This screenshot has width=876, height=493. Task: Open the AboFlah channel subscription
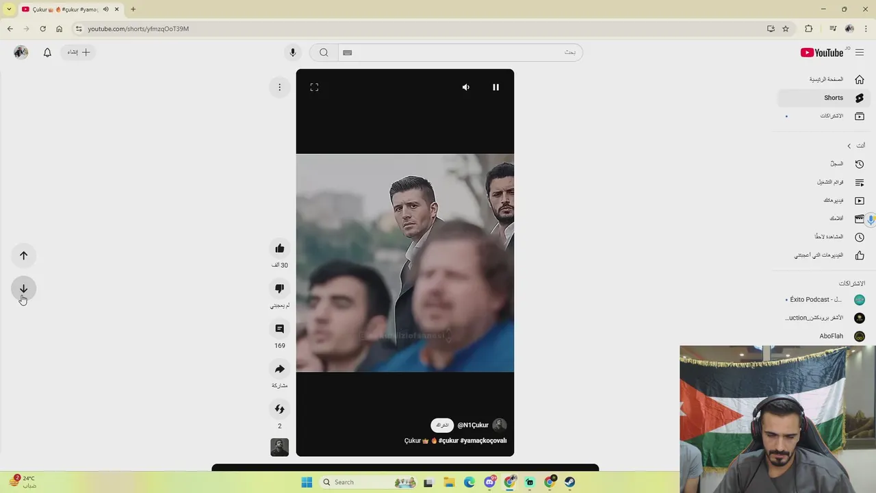(x=825, y=336)
